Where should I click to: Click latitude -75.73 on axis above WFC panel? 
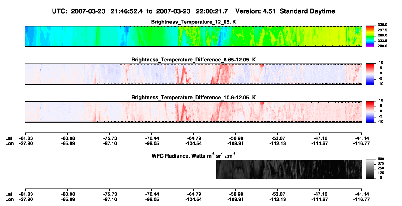coord(109,138)
